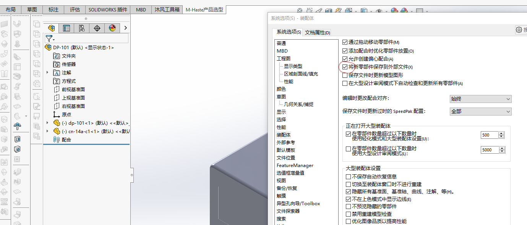Select the DP-101 top assembly node

point(79,47)
